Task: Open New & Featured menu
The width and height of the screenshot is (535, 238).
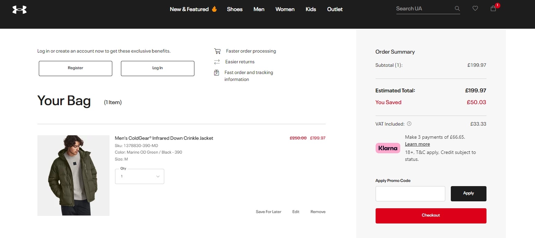Action: coord(193,9)
